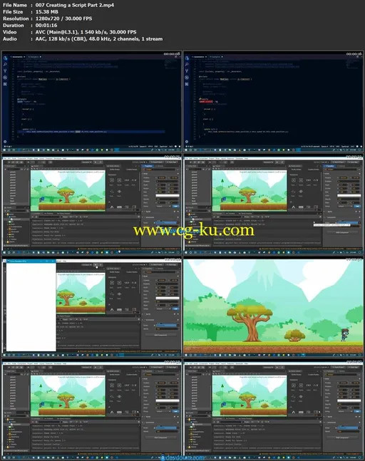
Task: Open Debug icon in first VS Code frame
Action: [x=5, y=78]
